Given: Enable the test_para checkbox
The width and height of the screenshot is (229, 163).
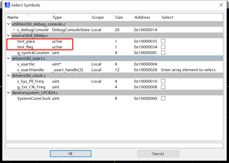Looking at the screenshot, I should pyautogui.click(x=163, y=41).
